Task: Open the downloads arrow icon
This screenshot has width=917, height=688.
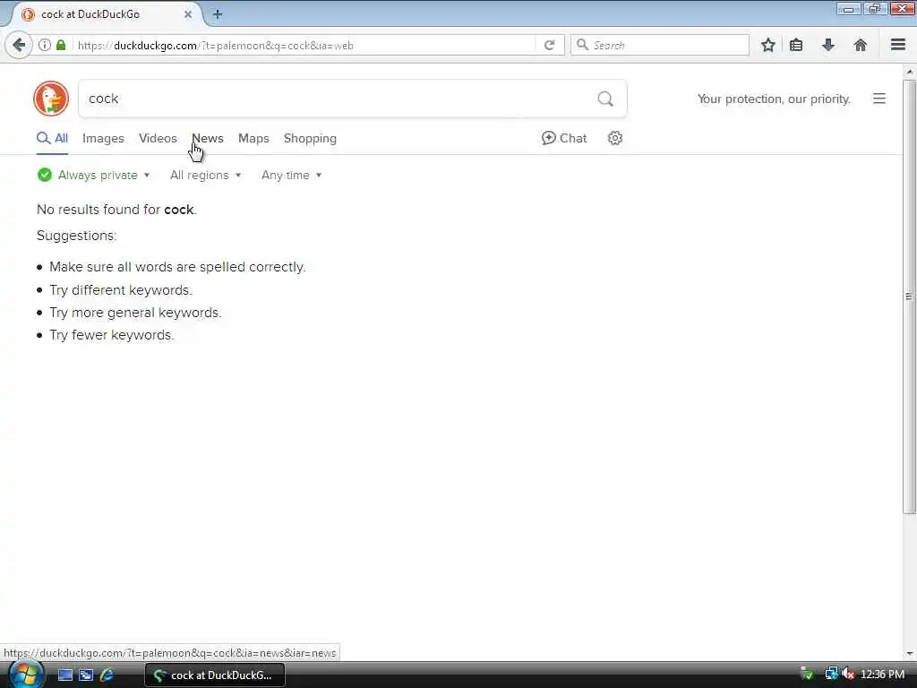Action: pos(828,45)
